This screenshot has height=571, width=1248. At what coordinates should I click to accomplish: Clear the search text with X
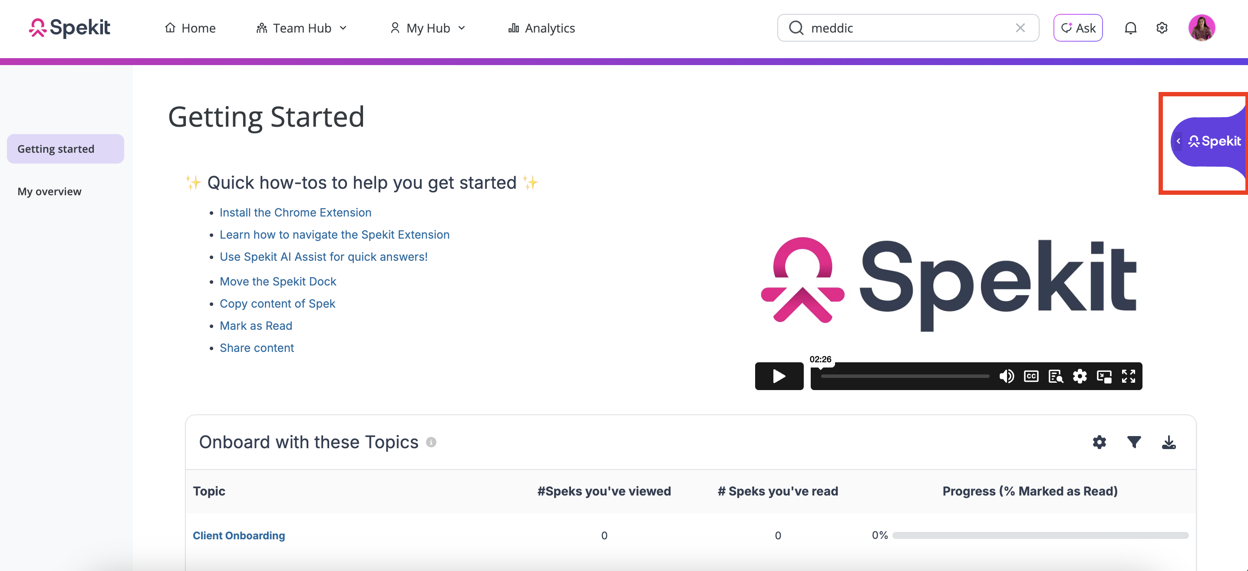(1020, 28)
